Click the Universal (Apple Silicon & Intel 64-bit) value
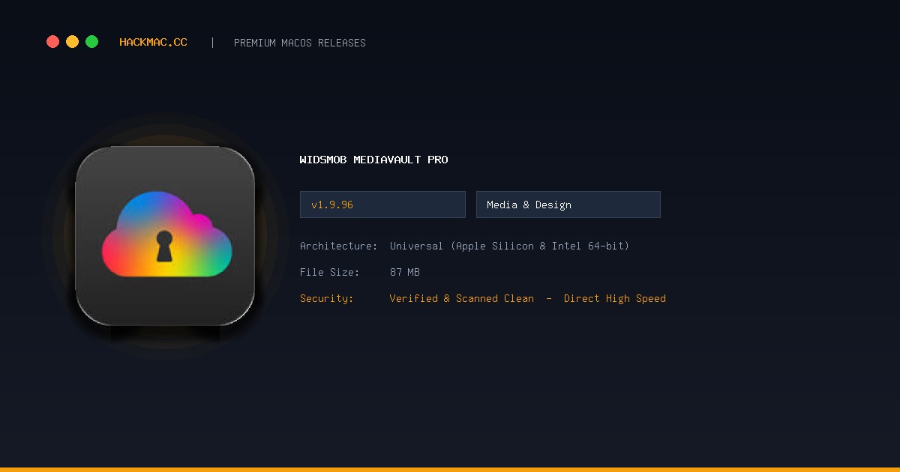The image size is (900, 472). point(509,246)
